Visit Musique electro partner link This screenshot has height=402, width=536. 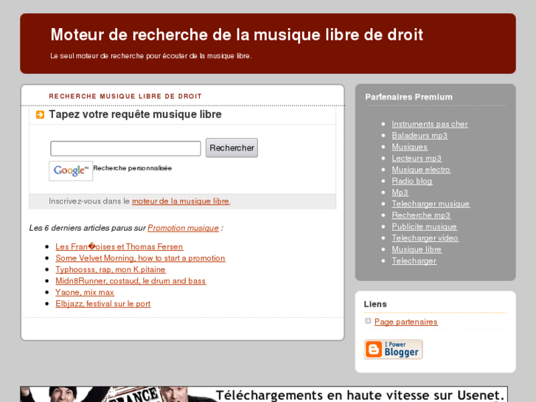click(421, 170)
